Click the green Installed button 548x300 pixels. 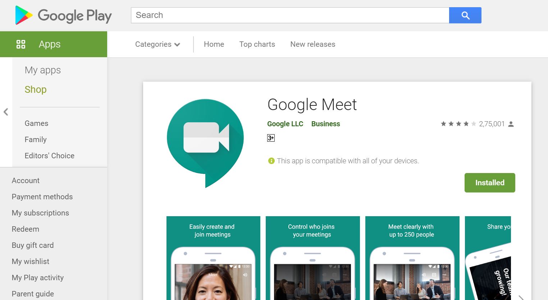click(x=490, y=183)
